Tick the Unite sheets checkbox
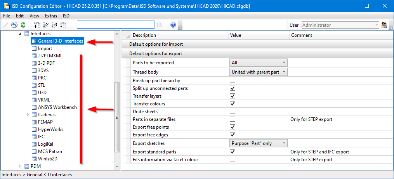 (233, 112)
